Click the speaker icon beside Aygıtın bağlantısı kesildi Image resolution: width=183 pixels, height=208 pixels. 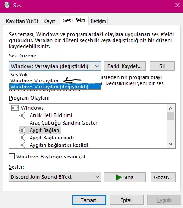pos(23,145)
